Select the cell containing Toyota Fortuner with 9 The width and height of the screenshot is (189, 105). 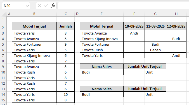[x=34, y=44]
